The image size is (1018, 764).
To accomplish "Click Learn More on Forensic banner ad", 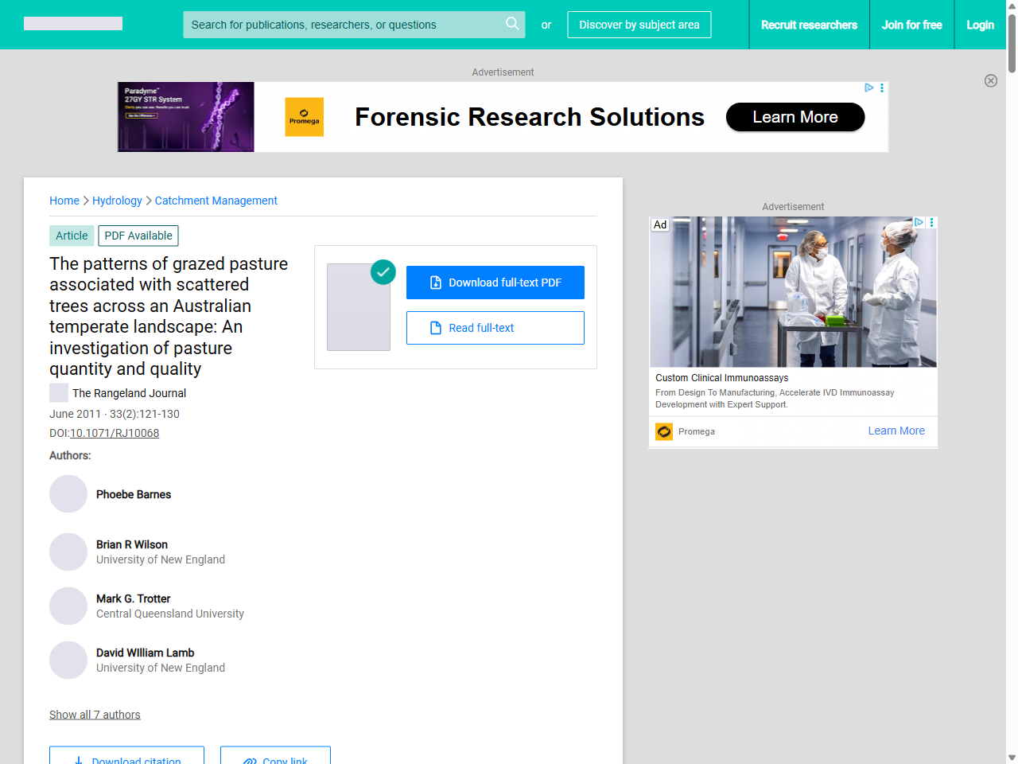I will click(x=795, y=117).
